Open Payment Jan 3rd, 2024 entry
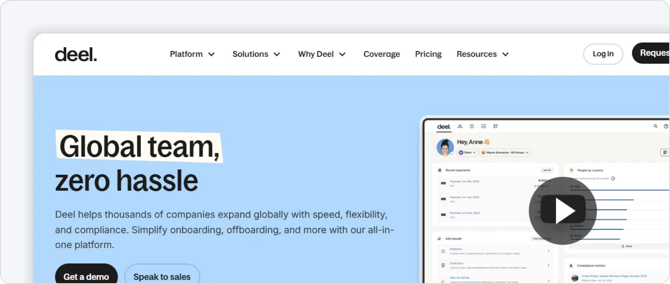The image size is (670, 284). [x=464, y=197]
